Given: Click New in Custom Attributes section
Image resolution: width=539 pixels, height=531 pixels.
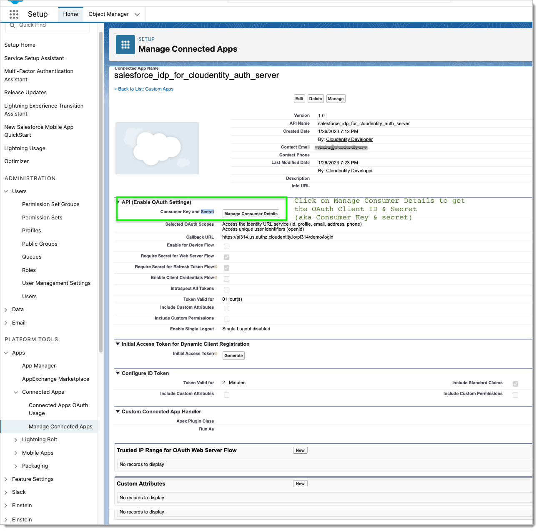Looking at the screenshot, I should 300,484.
